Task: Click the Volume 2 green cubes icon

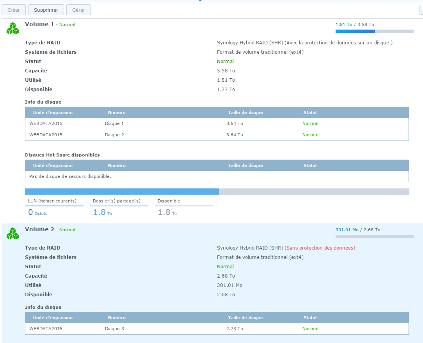Action: click(13, 234)
